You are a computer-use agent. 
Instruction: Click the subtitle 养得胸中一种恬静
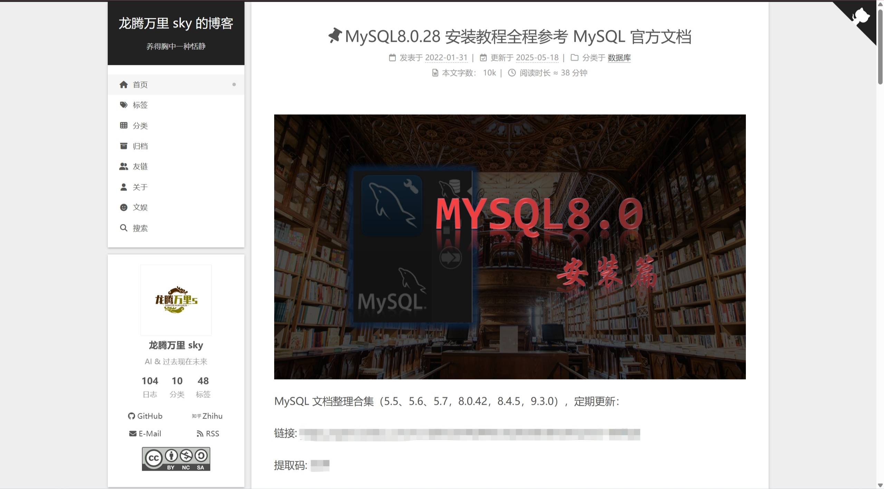pyautogui.click(x=176, y=46)
